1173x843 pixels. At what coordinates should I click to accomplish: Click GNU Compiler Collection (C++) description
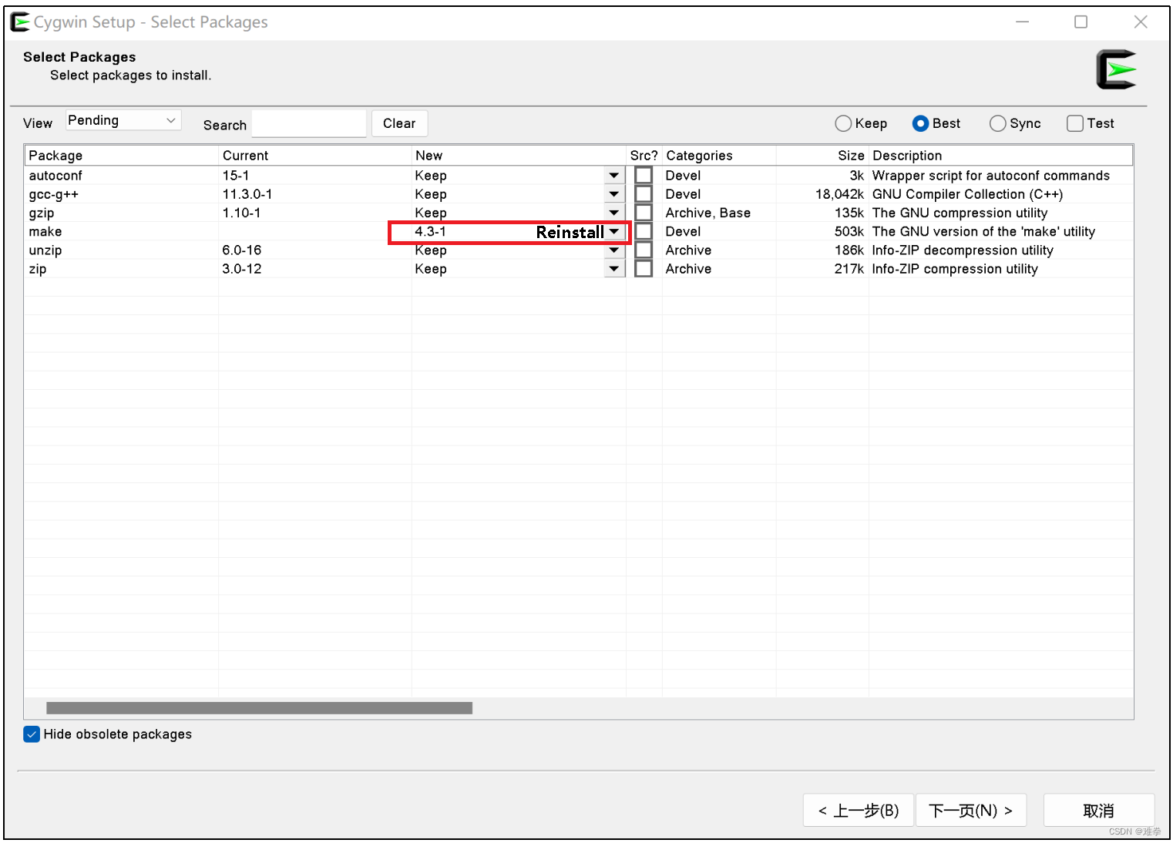(968, 194)
